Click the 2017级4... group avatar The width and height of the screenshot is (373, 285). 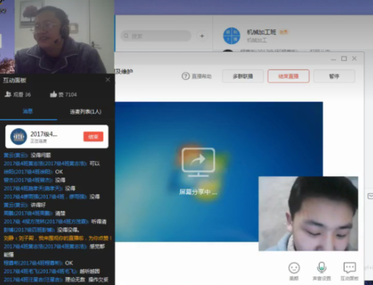tap(19, 137)
